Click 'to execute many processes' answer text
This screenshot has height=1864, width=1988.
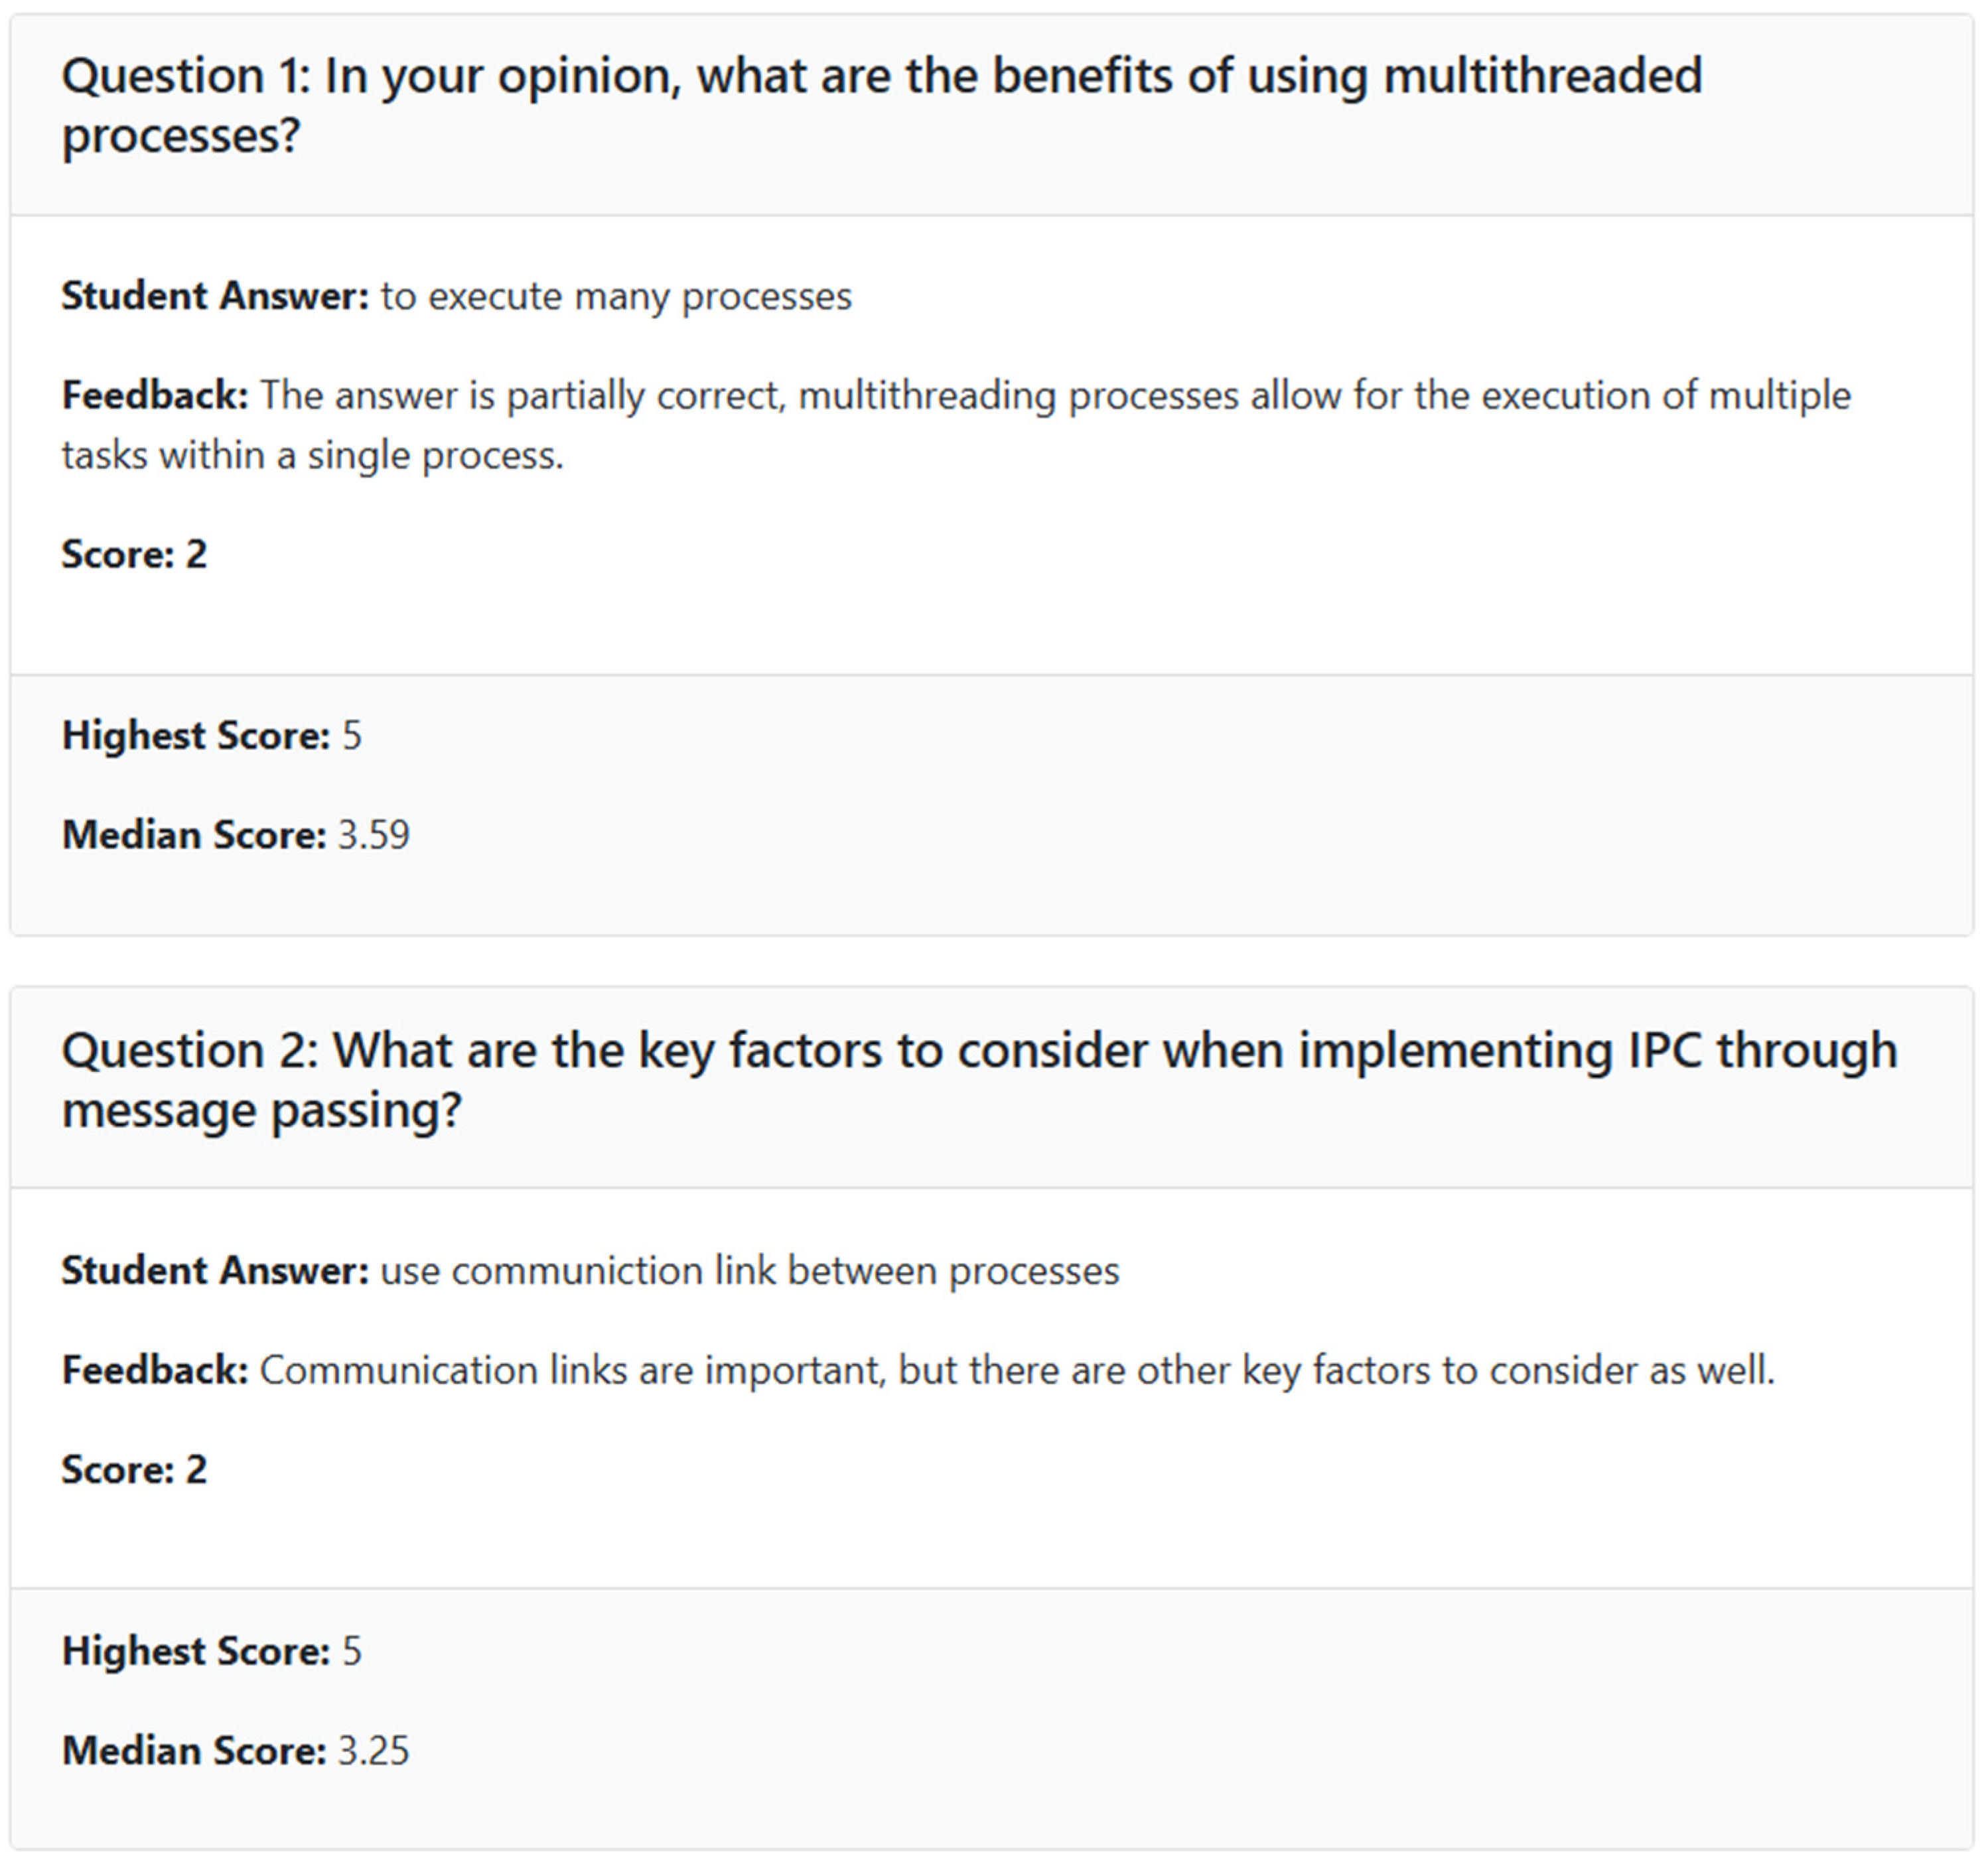pyautogui.click(x=616, y=296)
